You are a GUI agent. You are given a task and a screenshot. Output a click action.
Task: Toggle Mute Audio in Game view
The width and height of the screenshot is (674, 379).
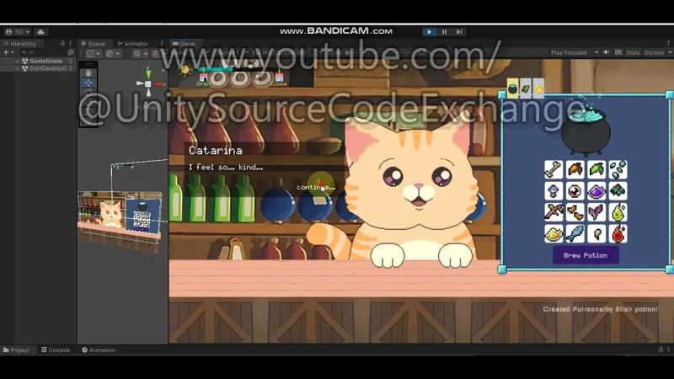(607, 52)
